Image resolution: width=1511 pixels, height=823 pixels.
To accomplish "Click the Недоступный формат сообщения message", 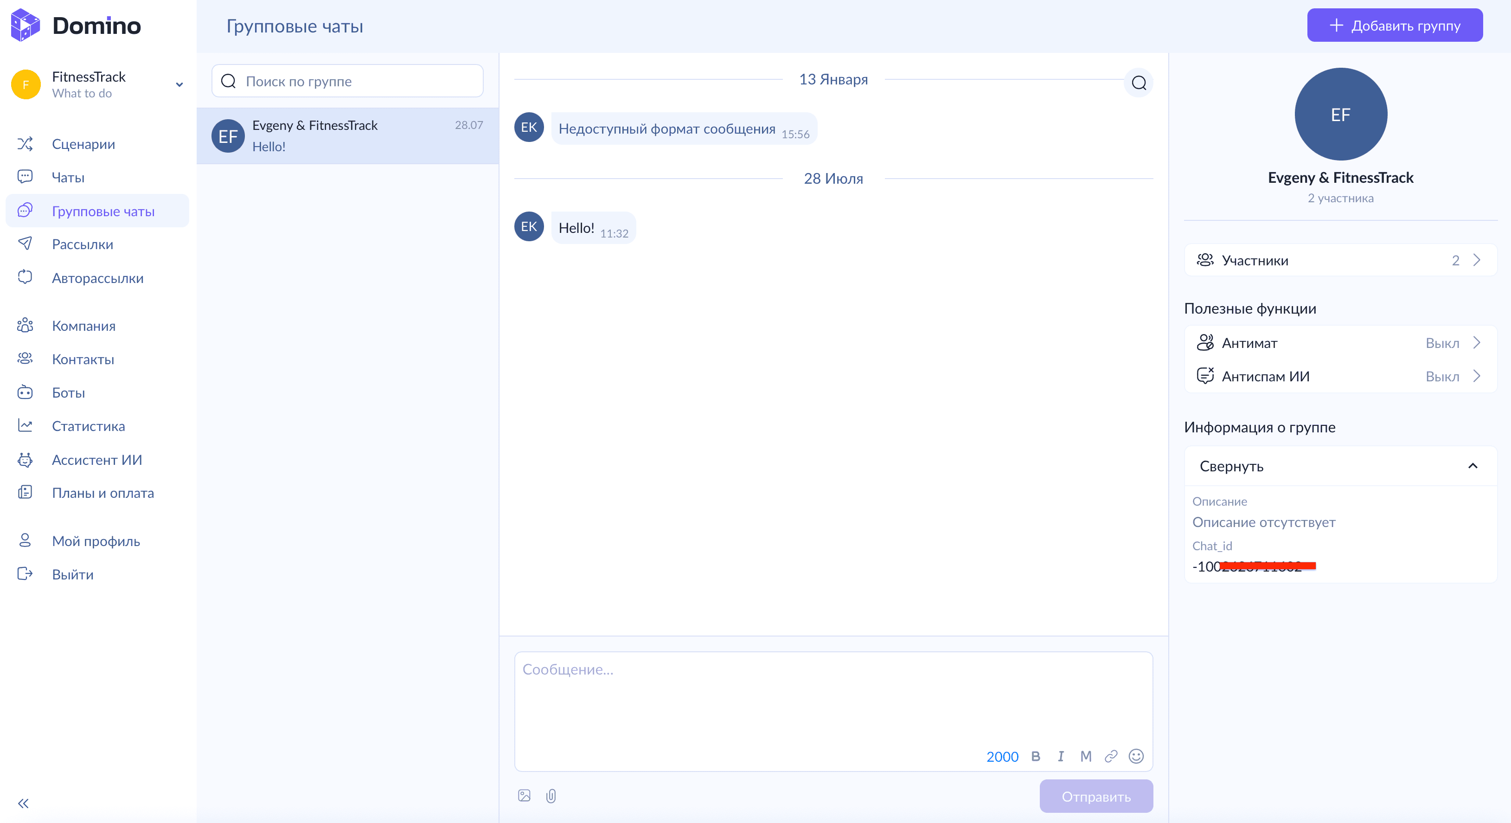I will tap(684, 129).
